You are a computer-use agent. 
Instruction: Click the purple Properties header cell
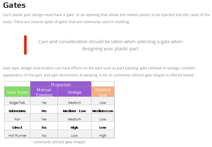tap(61, 84)
